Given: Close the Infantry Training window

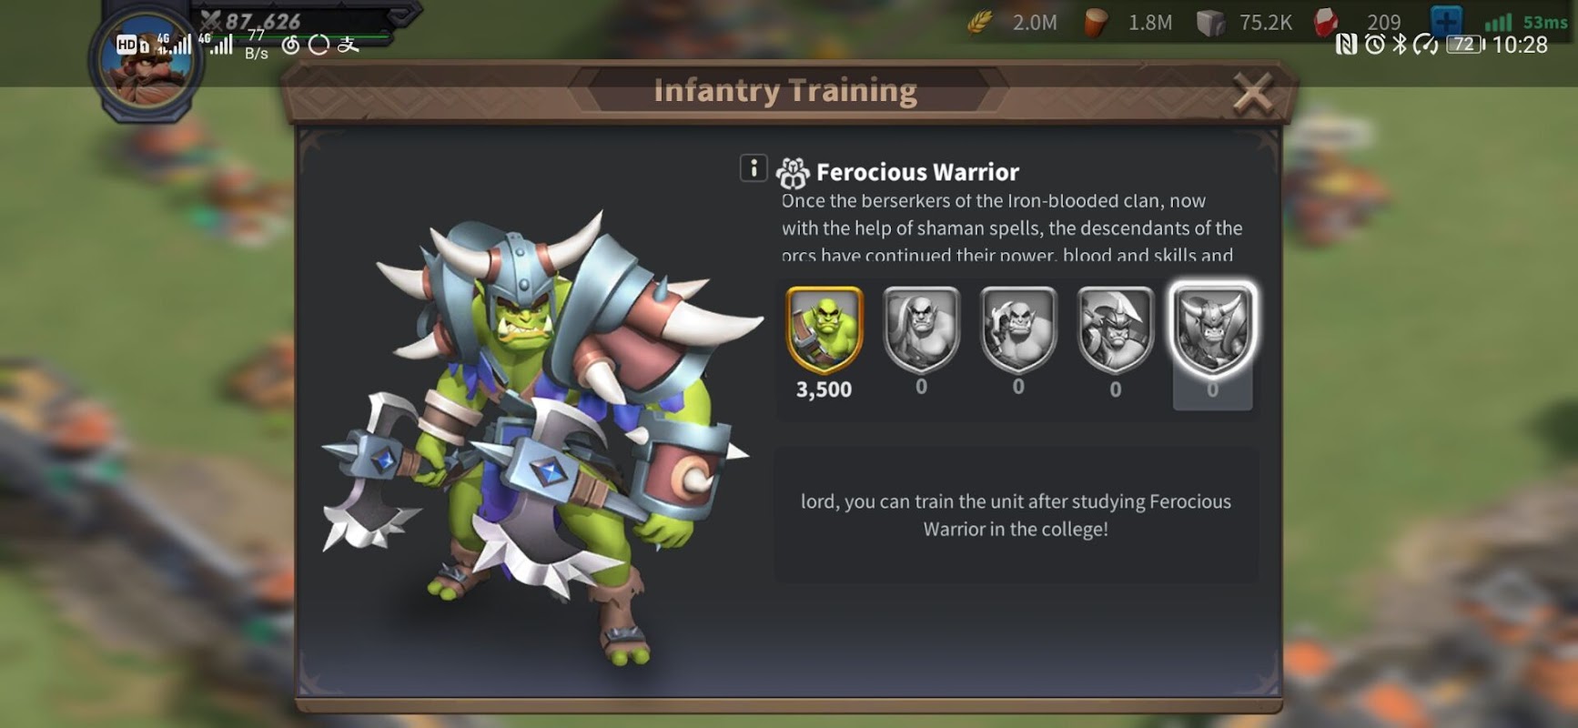Looking at the screenshot, I should pos(1253,93).
